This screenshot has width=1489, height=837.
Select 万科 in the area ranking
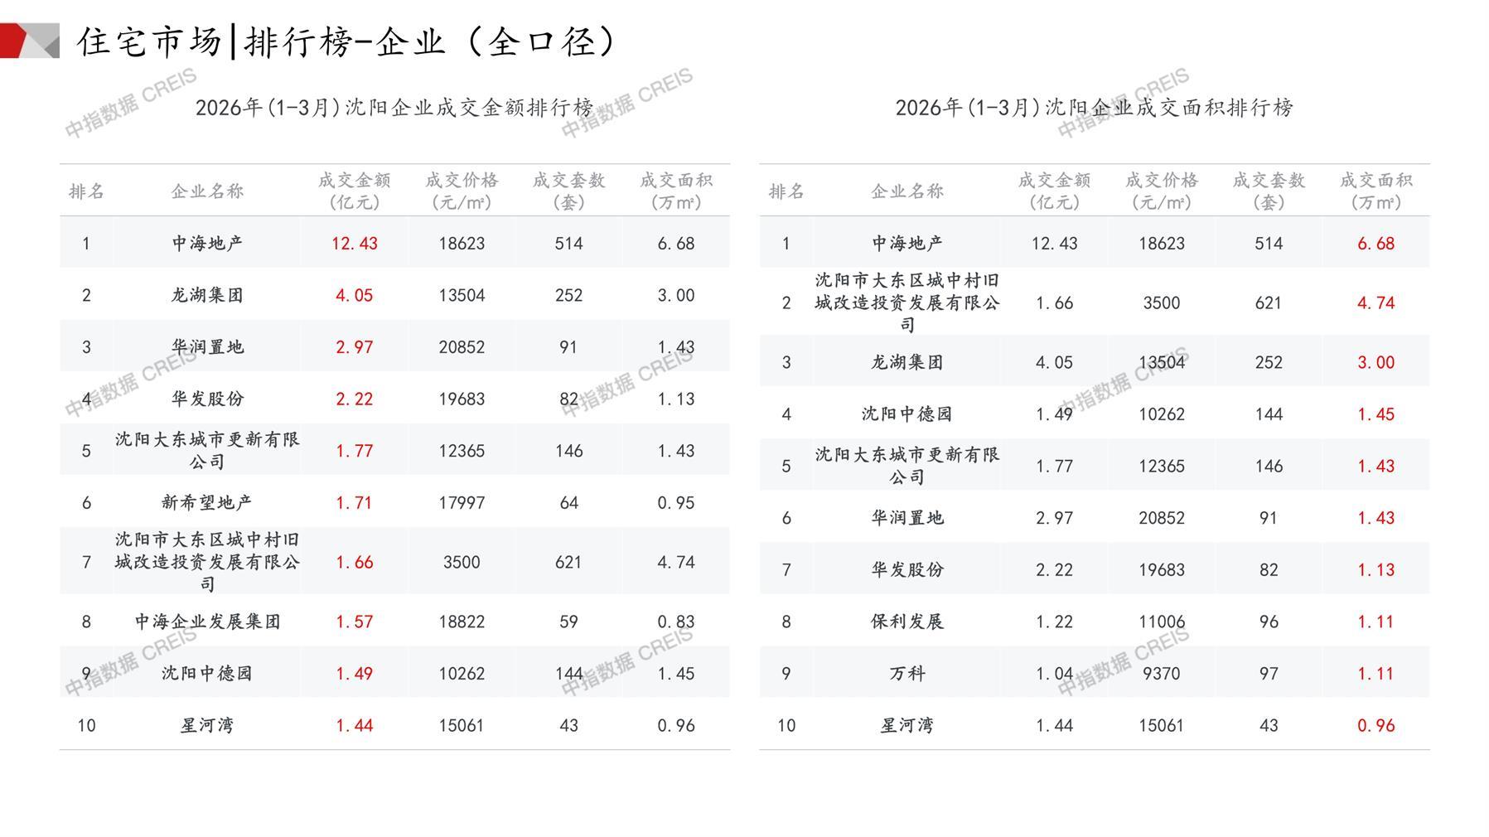(906, 674)
